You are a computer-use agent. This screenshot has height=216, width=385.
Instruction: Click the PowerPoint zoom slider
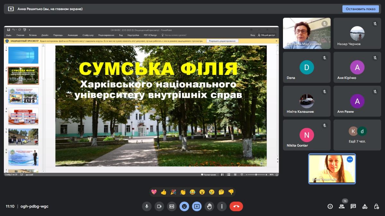[256, 175]
